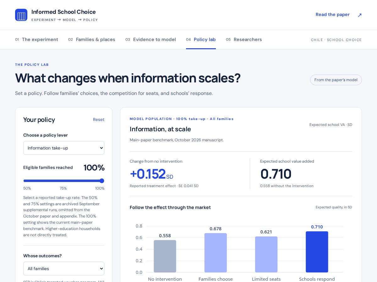Click the 100% label under the slider
This screenshot has height=282, width=377.
pyautogui.click(x=100, y=188)
